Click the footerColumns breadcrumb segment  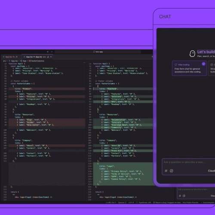37,61
